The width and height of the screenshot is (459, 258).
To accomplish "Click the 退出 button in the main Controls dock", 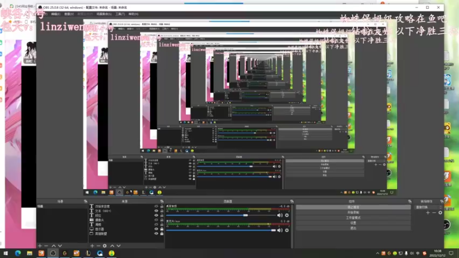I will click(353, 228).
